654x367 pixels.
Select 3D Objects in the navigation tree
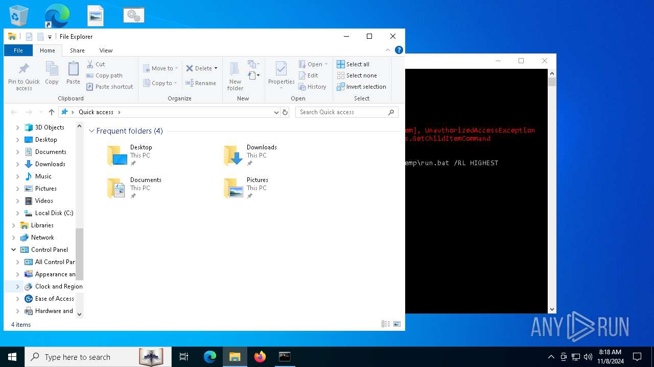coord(50,127)
